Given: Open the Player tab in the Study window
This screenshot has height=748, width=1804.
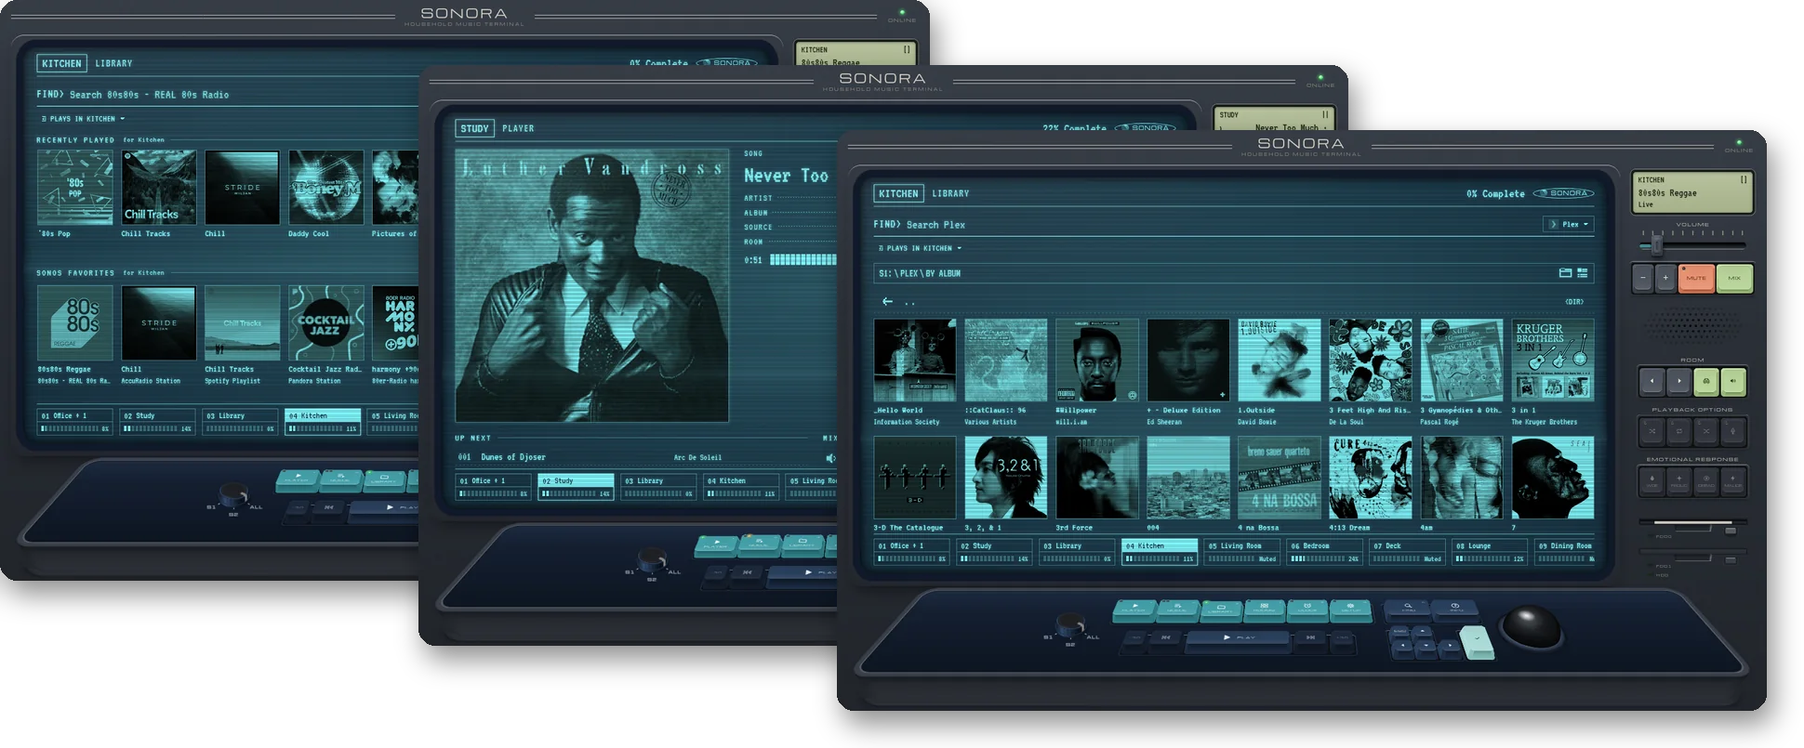Looking at the screenshot, I should (x=518, y=128).
